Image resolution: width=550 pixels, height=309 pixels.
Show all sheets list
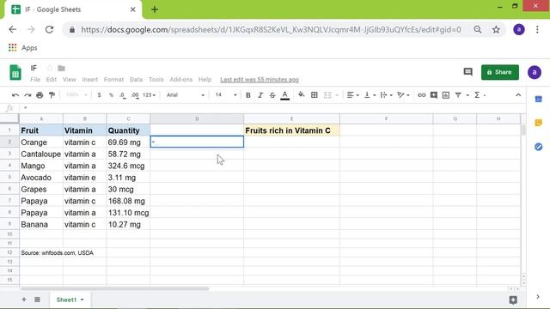click(x=37, y=300)
